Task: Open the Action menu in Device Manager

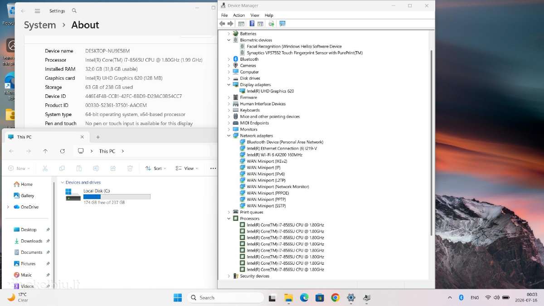Action: click(239, 15)
